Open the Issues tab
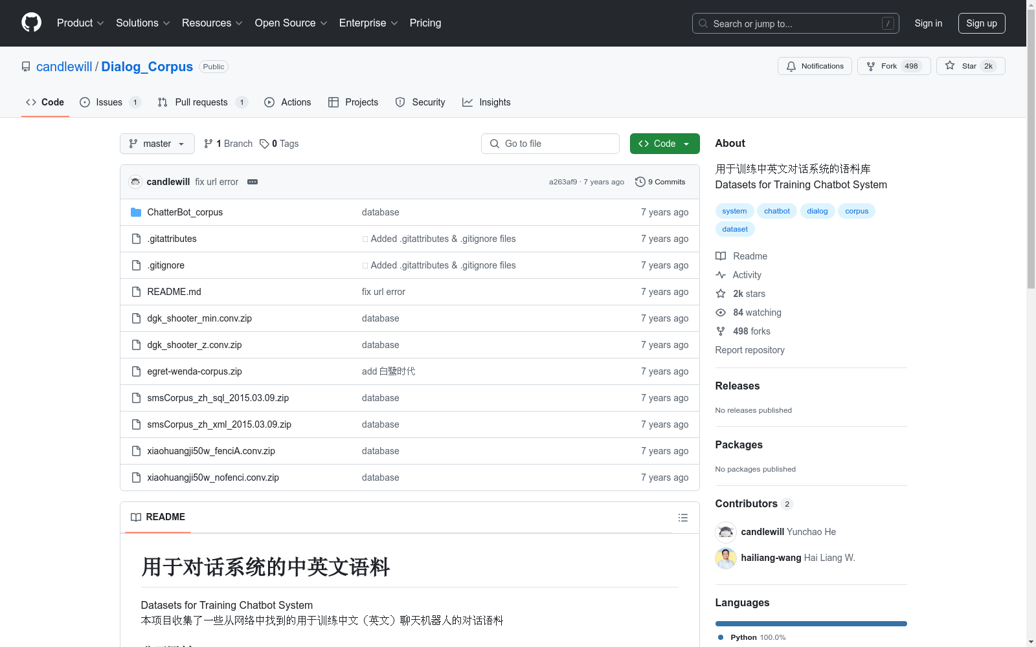1036x647 pixels. pos(110,102)
